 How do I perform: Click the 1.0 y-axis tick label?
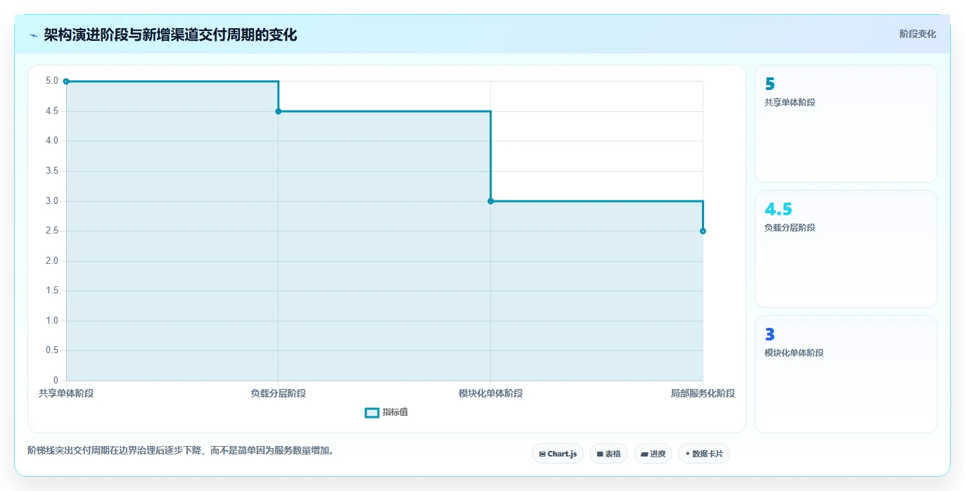[x=52, y=321]
